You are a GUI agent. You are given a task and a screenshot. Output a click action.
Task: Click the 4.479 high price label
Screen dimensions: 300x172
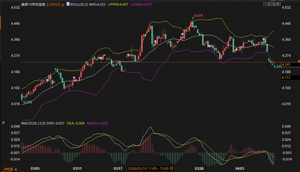pyautogui.click(x=198, y=16)
